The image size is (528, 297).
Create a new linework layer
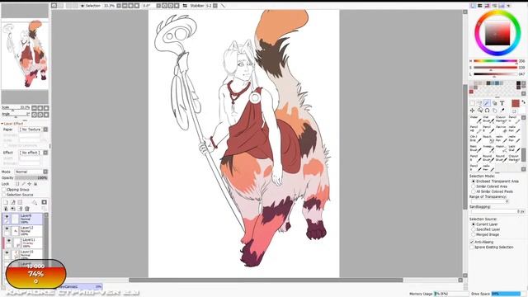(13, 202)
